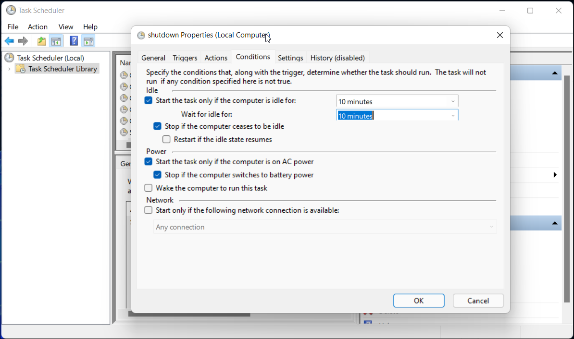The height and width of the screenshot is (339, 574).
Task: Disable stop if switching to battery power
Action: point(157,175)
